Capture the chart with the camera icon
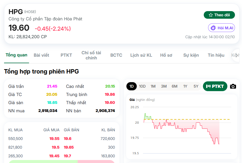This screenshot has width=242, height=163. [233, 86]
